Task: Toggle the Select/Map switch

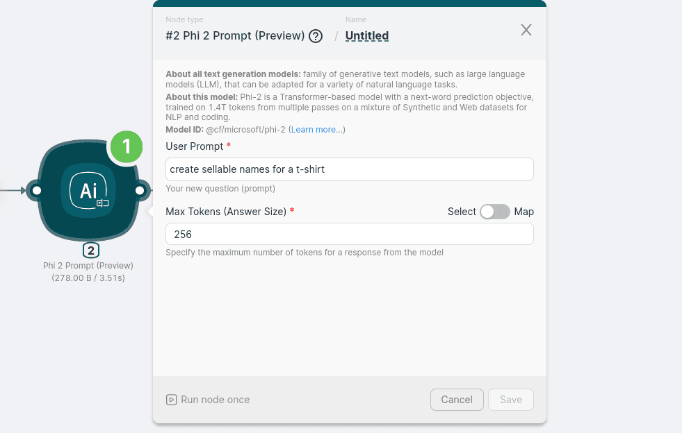Action: coord(495,212)
